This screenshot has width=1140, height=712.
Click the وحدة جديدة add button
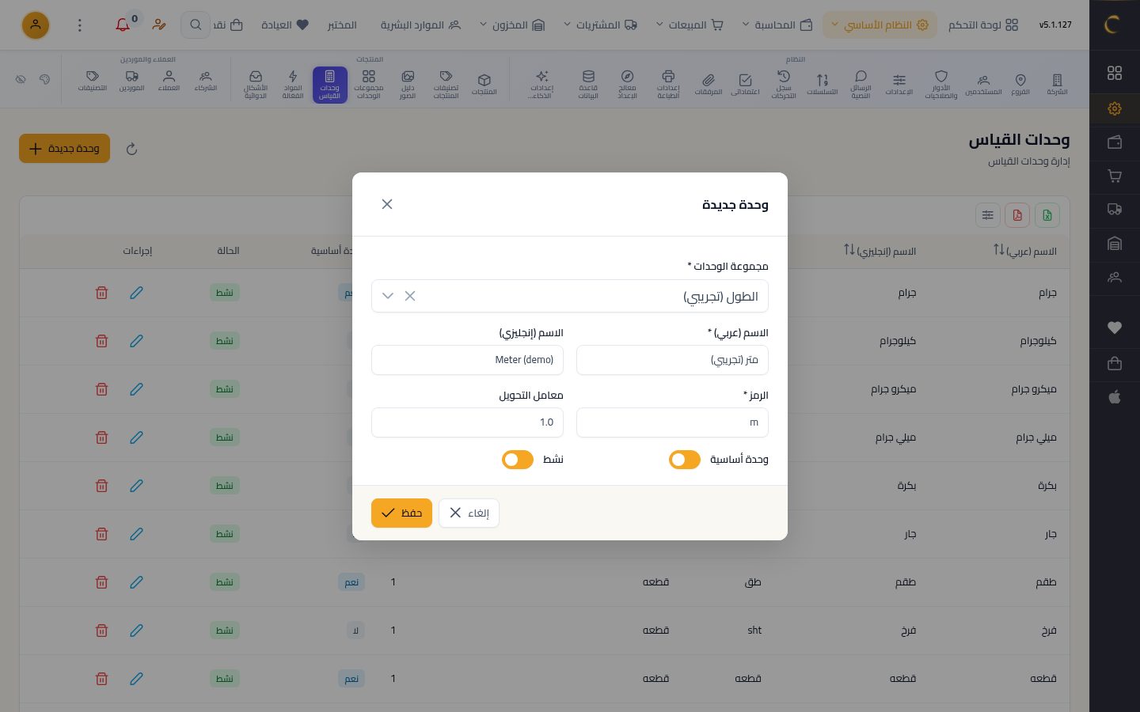[x=64, y=149]
